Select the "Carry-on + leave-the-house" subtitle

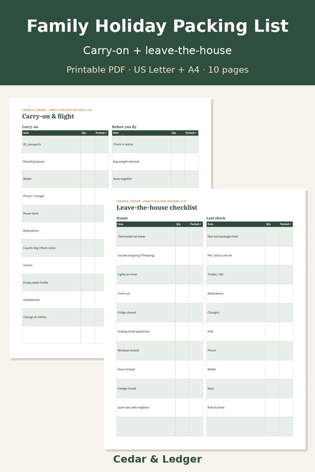[158, 51]
